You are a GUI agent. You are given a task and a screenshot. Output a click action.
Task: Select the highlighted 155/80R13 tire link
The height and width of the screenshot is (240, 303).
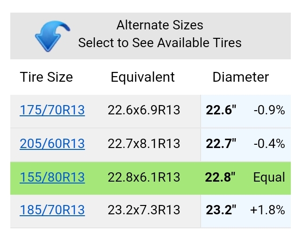click(52, 177)
